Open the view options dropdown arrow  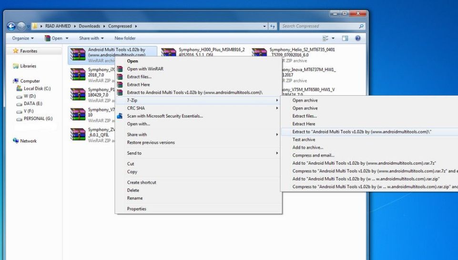coord(333,38)
